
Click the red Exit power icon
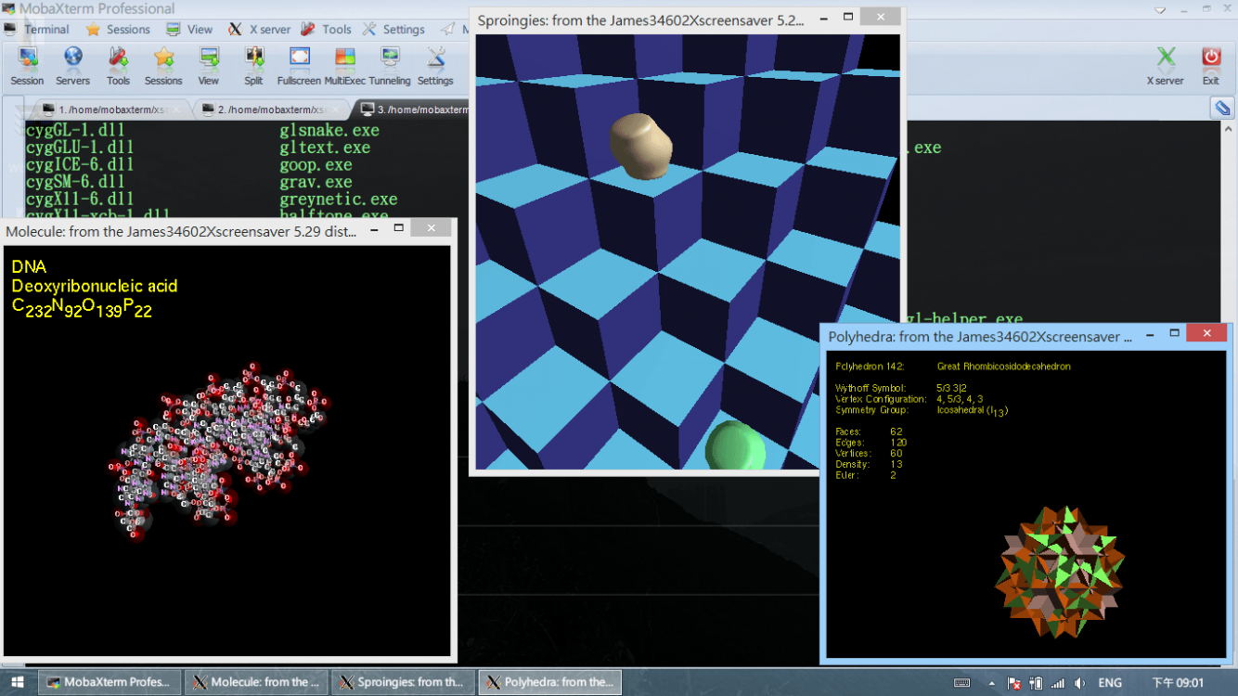[1211, 66]
